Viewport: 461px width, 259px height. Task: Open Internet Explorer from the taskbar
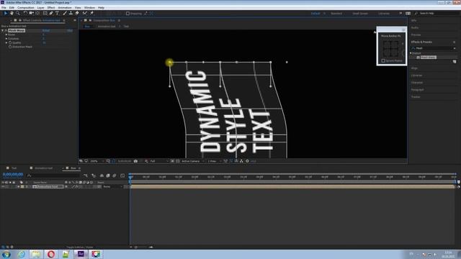(22, 254)
